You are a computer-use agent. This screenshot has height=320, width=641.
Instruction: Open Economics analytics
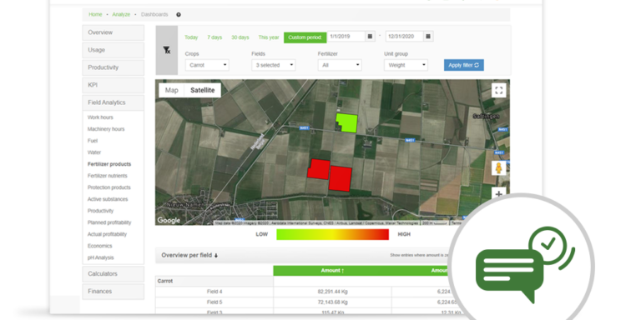point(100,246)
